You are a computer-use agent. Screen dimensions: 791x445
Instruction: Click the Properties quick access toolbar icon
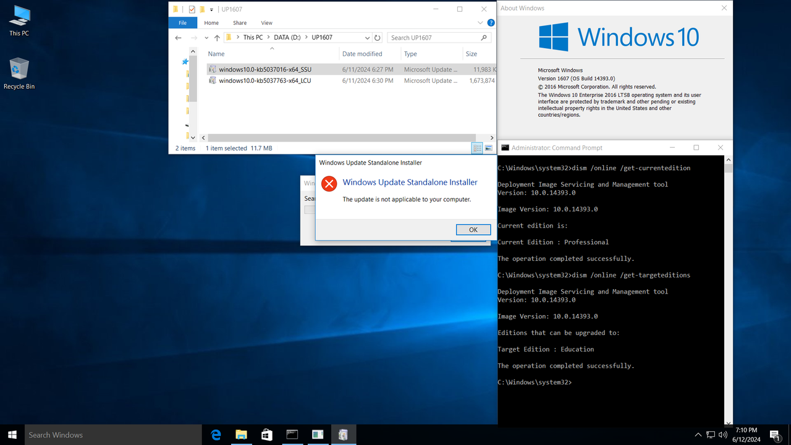pos(192,9)
